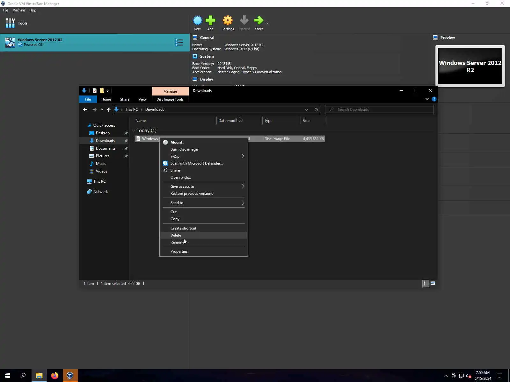
Task: Select Scan with Microsoft Defender
Action: 204,163
